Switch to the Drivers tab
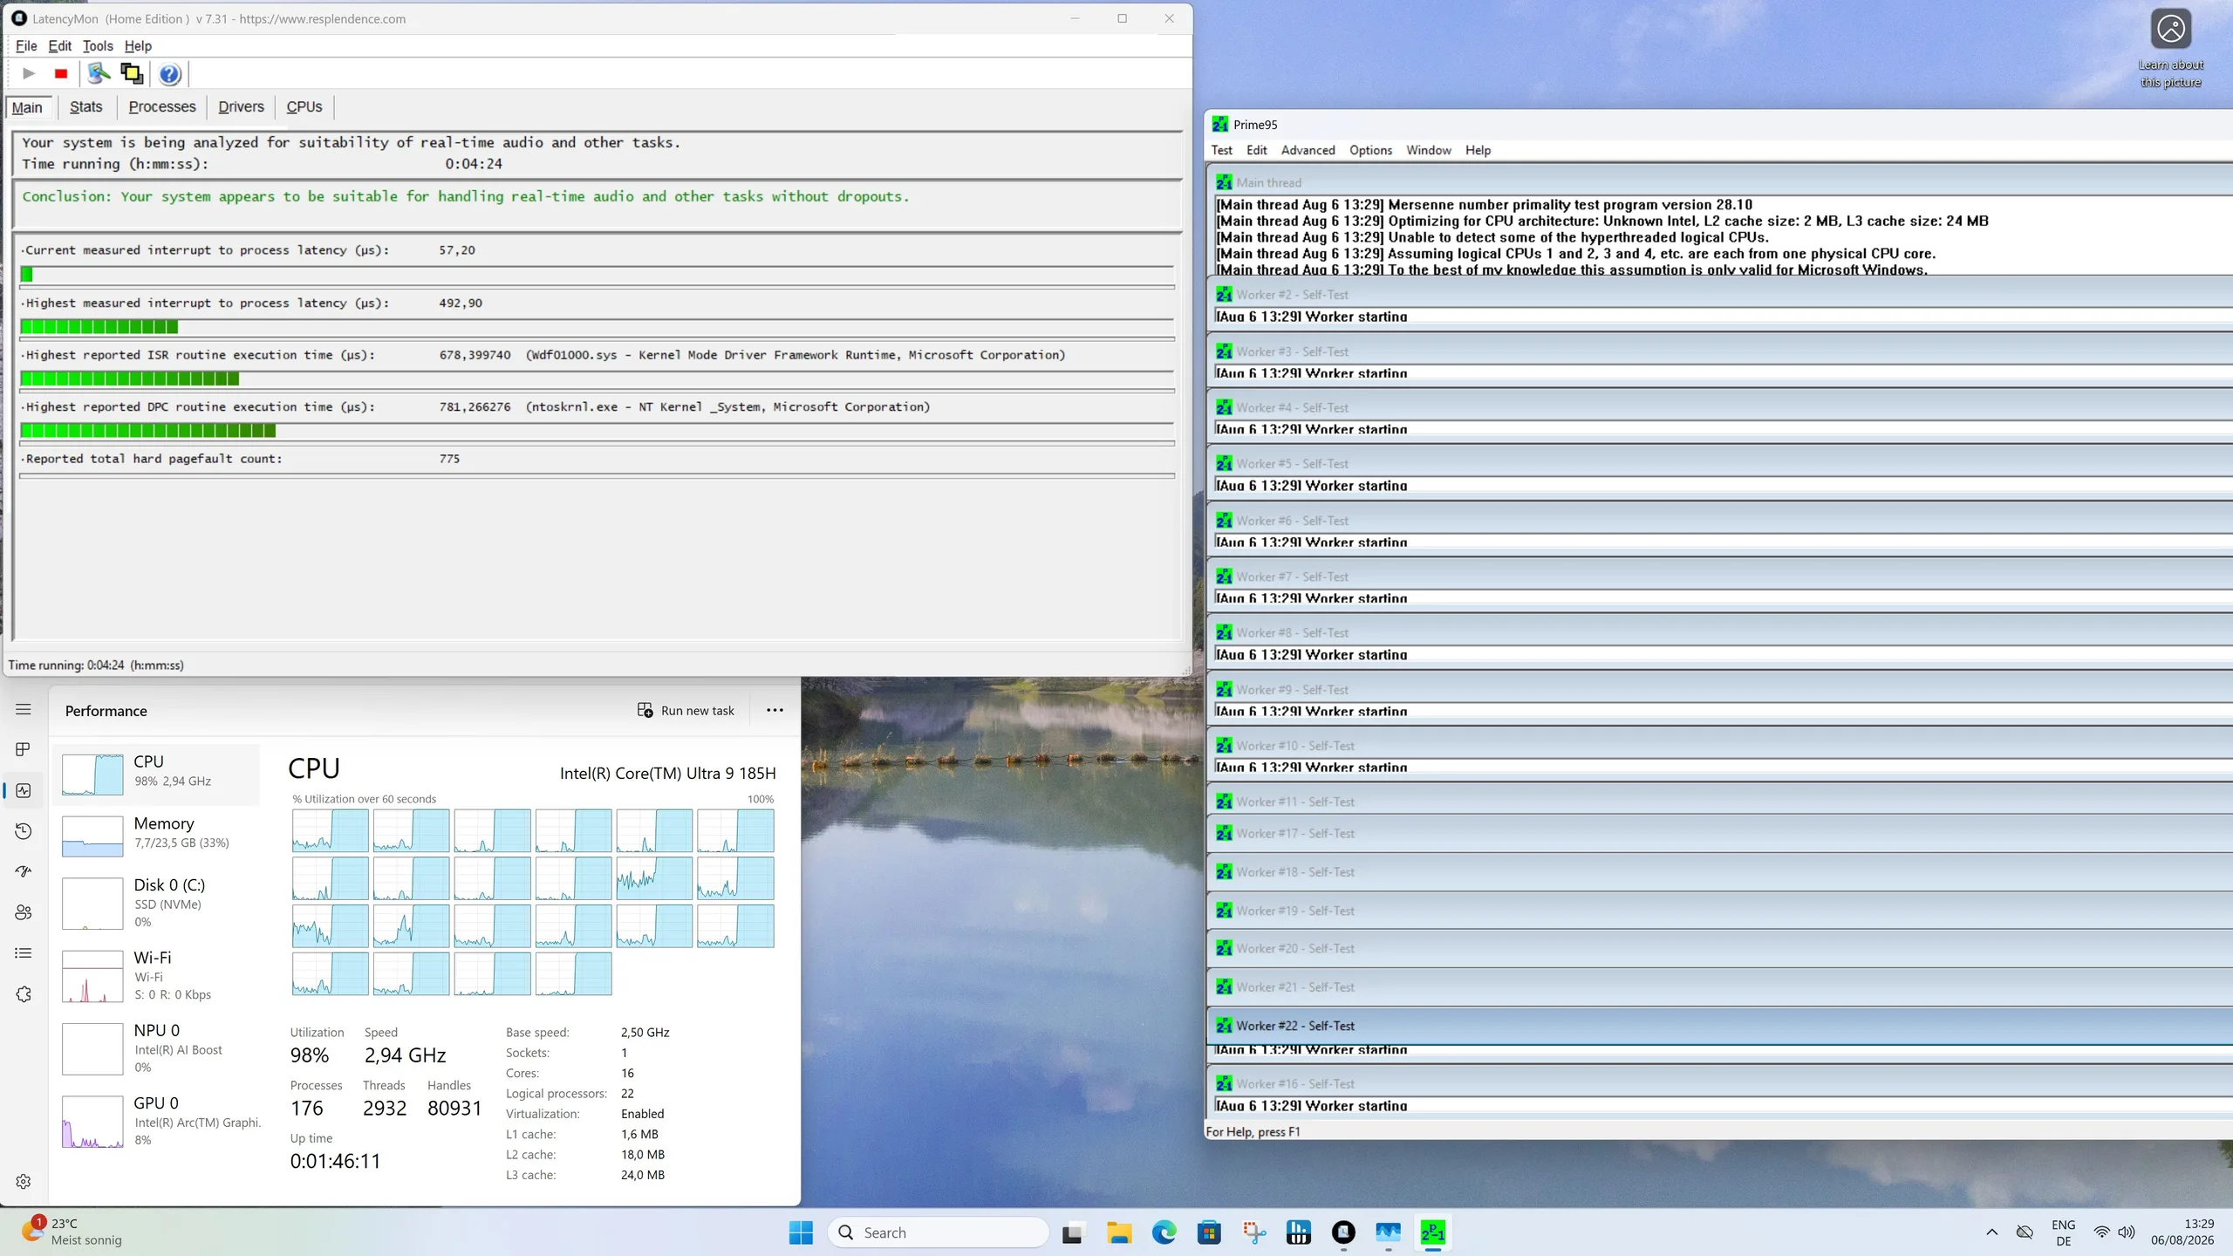The width and height of the screenshot is (2233, 1256). pyautogui.click(x=241, y=107)
